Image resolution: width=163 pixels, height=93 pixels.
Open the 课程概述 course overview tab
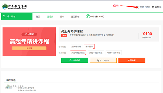tap(11, 80)
